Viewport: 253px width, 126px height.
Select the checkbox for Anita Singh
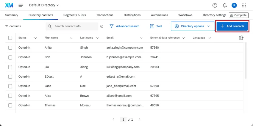tap(10, 48)
